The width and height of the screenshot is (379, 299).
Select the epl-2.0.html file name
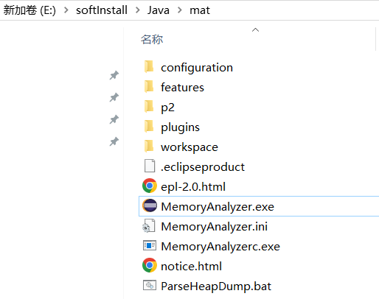pos(193,187)
